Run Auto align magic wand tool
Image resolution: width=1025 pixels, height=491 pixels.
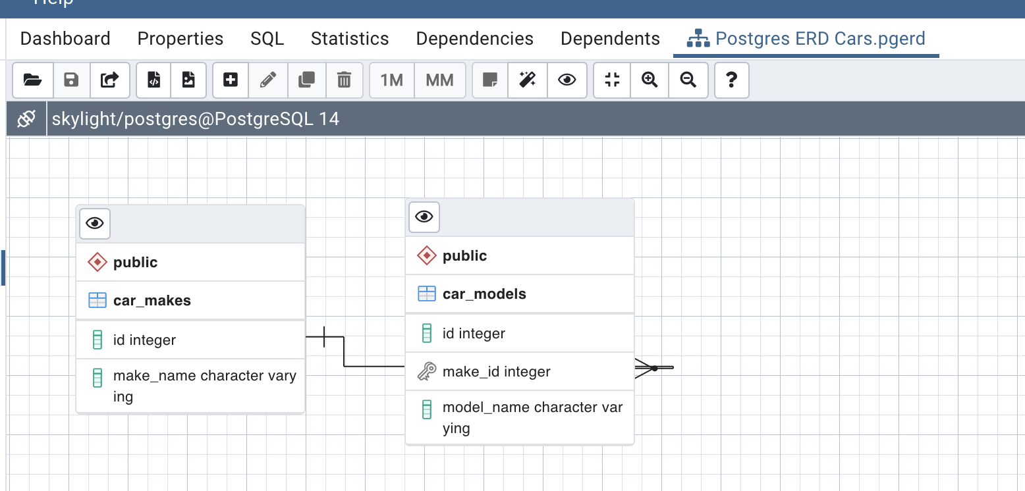528,80
